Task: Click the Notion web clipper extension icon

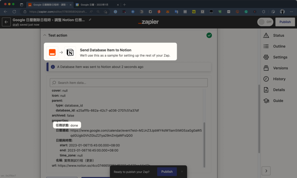Action: pos(142,12)
